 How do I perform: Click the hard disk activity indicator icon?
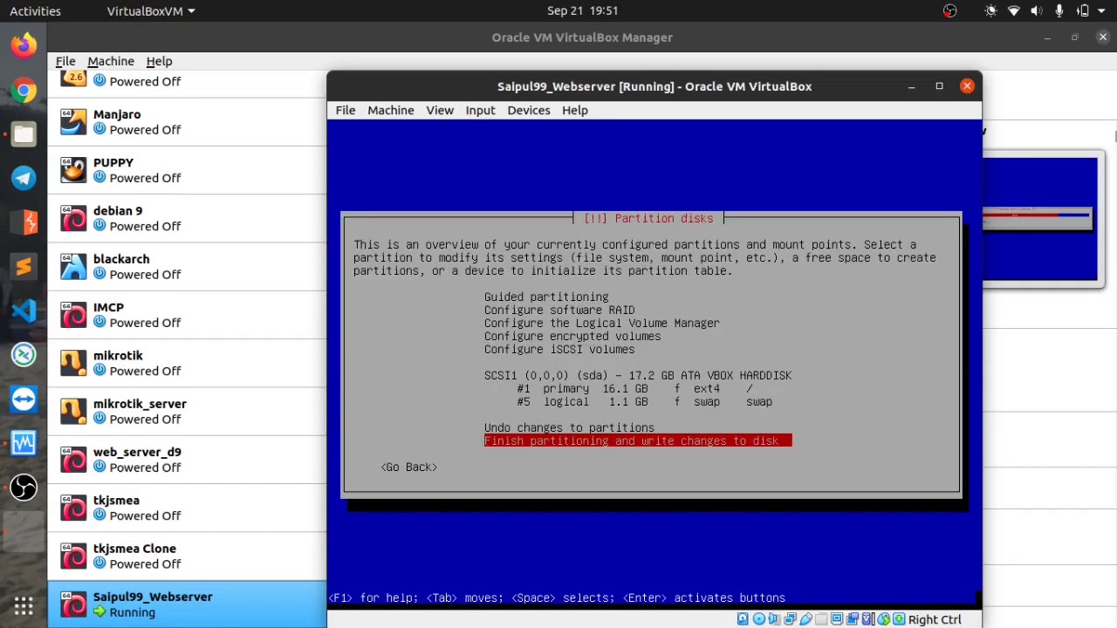click(743, 619)
